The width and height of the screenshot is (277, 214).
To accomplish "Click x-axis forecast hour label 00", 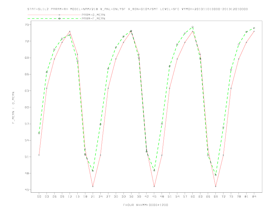I will pos(39,197).
